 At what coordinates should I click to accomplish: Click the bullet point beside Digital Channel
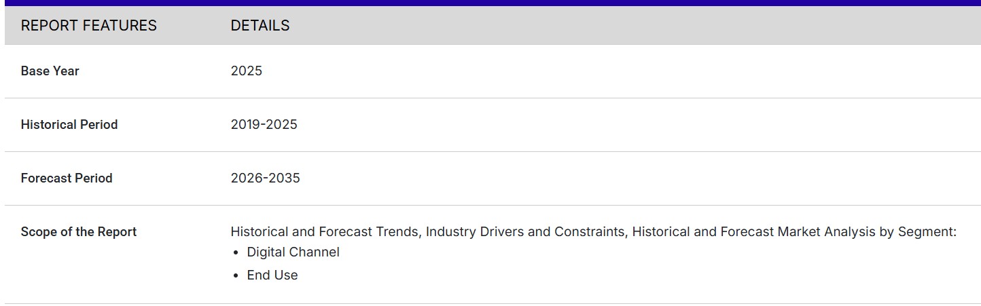point(236,253)
